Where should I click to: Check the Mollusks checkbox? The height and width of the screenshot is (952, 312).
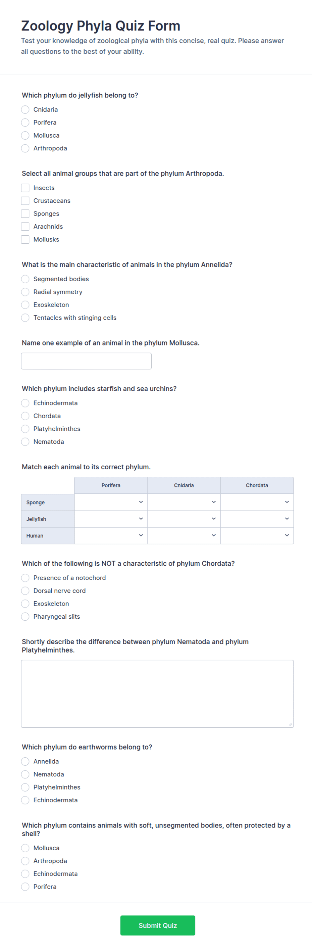[x=25, y=239]
